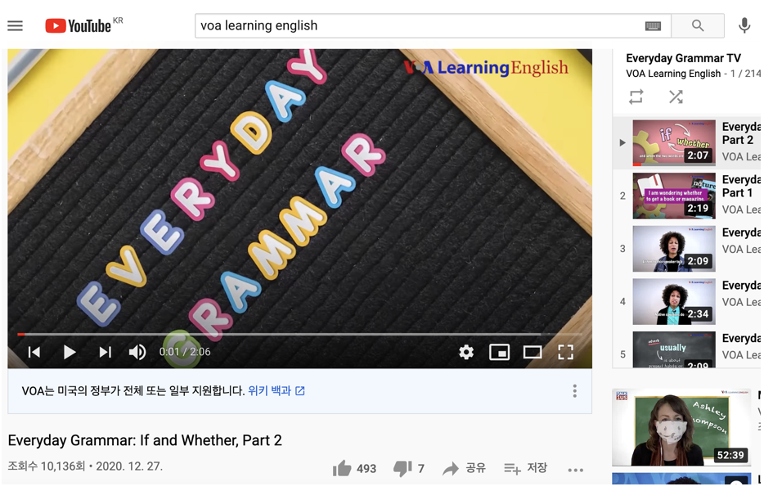Open the 위키 백과 link

pos(276,390)
